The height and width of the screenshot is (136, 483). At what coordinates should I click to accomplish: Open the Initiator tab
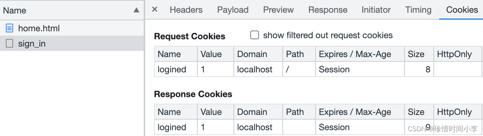coord(376,10)
